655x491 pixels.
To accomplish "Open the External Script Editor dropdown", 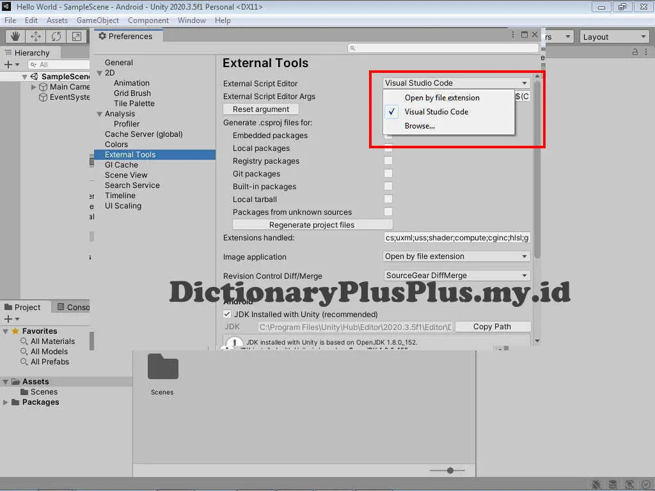I will [456, 82].
